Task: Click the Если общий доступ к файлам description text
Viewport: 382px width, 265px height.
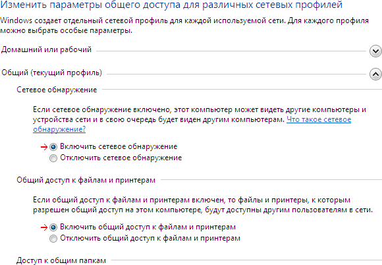Action: point(203,205)
